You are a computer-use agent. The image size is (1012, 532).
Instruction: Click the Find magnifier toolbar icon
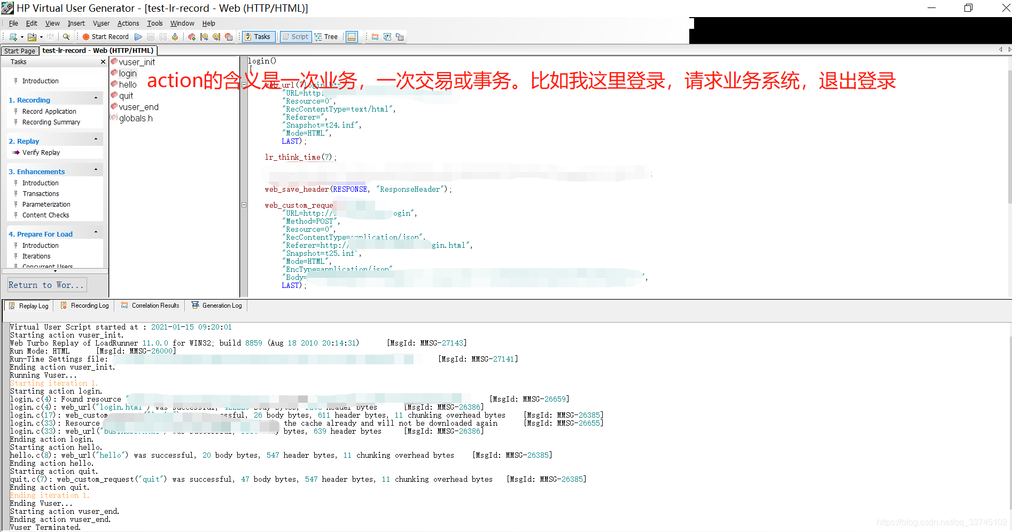click(66, 37)
